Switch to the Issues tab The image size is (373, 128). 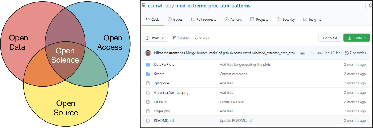pos(175,19)
